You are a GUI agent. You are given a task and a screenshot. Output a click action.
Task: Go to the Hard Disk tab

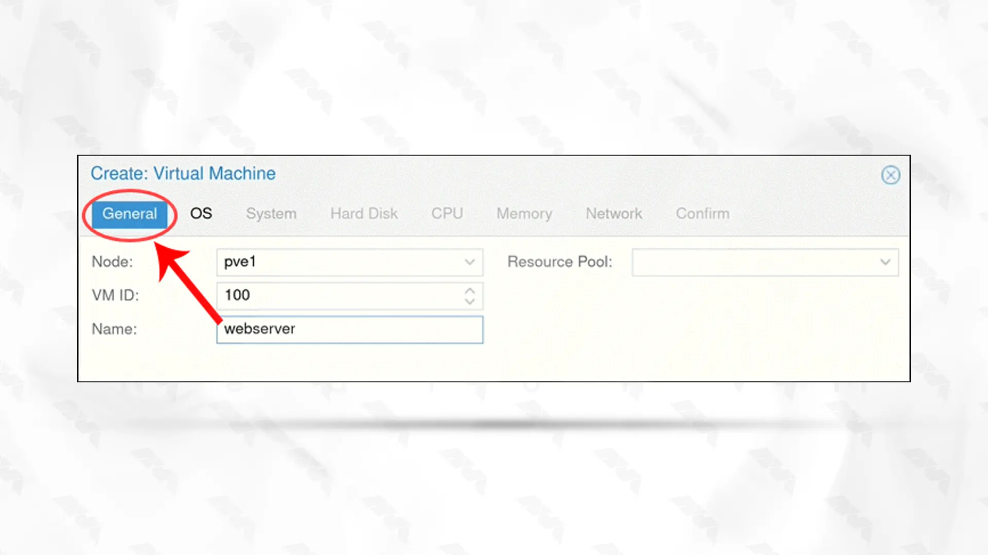click(x=364, y=214)
